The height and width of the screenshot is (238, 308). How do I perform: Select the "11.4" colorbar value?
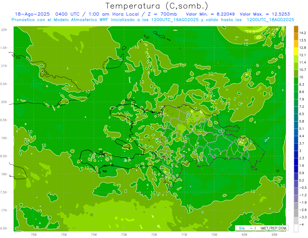click(303, 62)
